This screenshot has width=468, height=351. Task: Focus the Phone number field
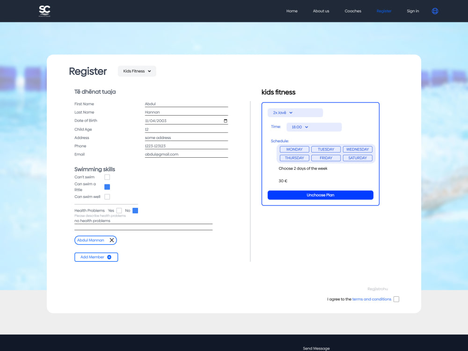click(x=186, y=146)
